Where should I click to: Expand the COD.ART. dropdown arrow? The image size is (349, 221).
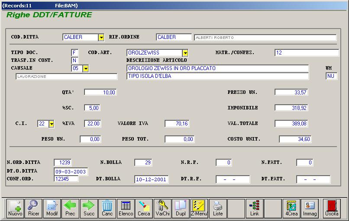185,53
